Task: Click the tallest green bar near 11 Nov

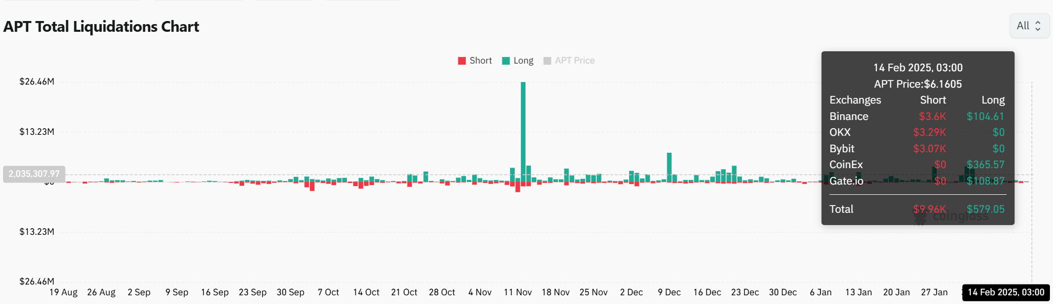Action: pyautogui.click(x=523, y=128)
